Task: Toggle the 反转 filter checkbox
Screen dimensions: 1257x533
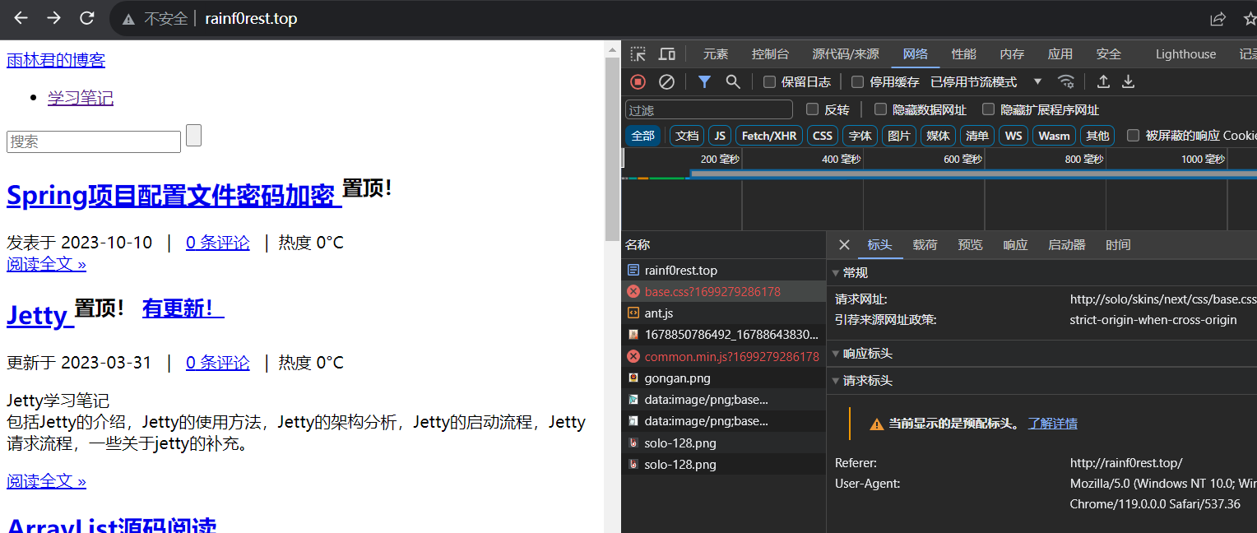Action: [x=813, y=109]
